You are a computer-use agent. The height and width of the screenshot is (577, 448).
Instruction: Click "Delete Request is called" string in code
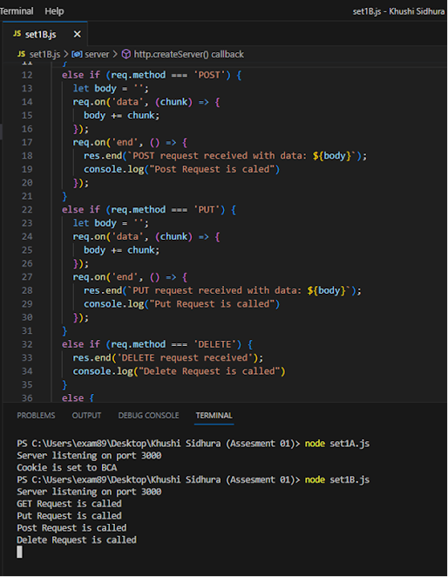coord(209,371)
